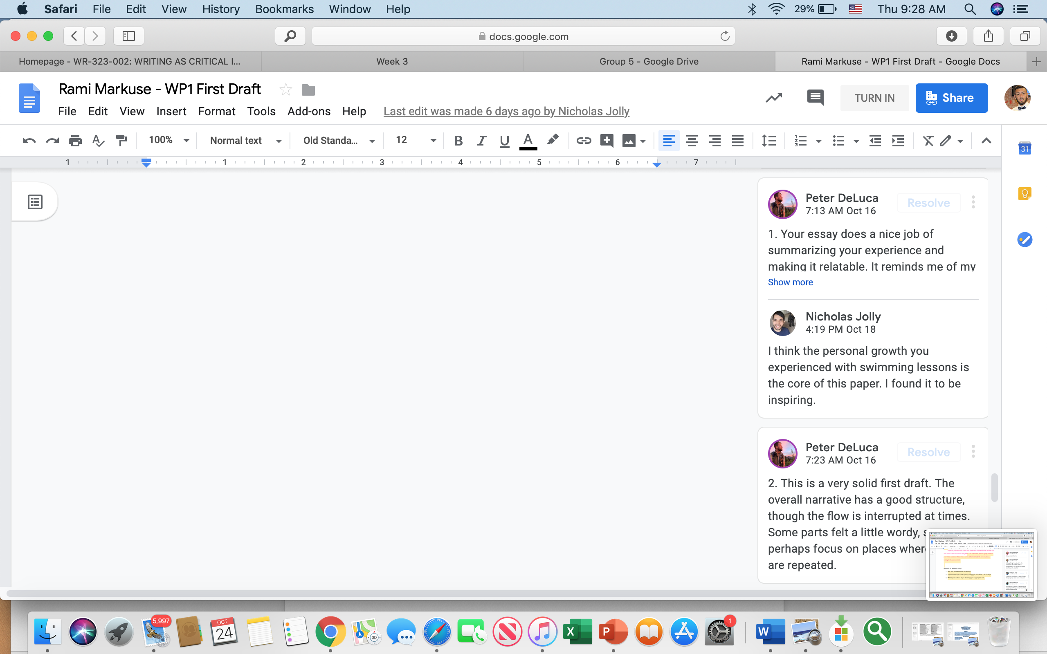Toggle Safari sidebar

click(128, 36)
